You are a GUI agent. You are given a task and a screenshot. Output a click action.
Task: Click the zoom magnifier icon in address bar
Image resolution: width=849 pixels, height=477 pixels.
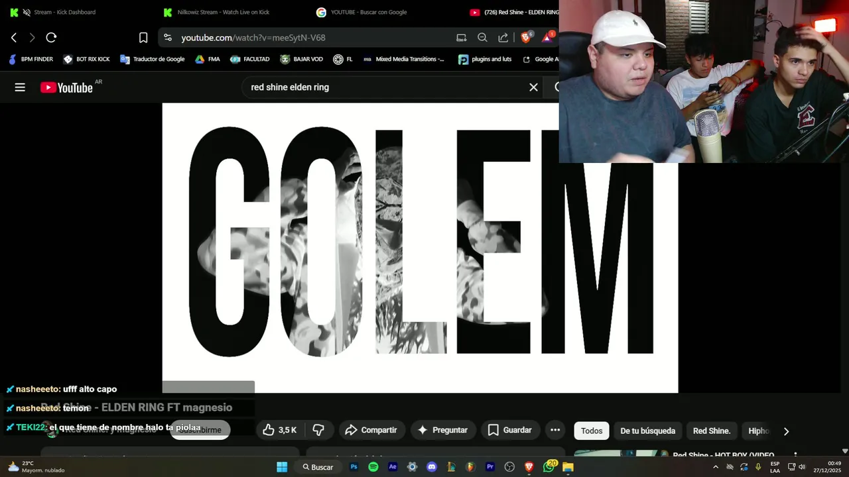482,38
